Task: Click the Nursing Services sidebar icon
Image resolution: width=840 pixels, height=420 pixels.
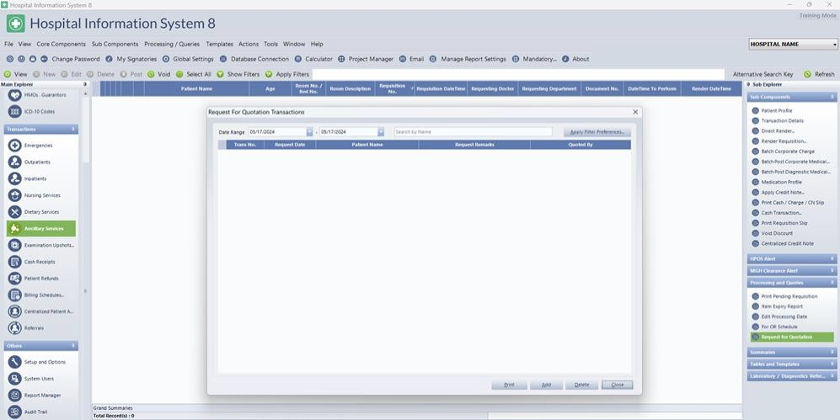Action: [x=15, y=195]
